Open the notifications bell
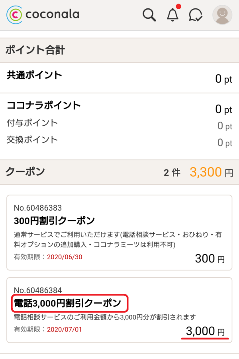 (172, 15)
